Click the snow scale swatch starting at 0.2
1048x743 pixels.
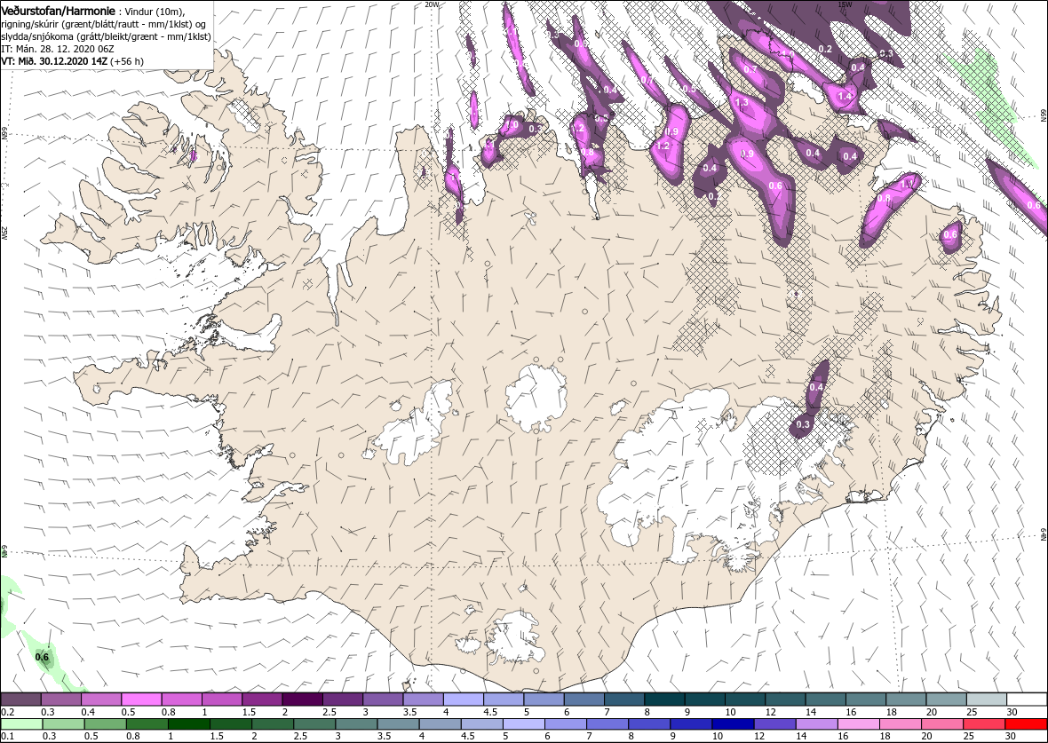pyautogui.click(x=20, y=700)
